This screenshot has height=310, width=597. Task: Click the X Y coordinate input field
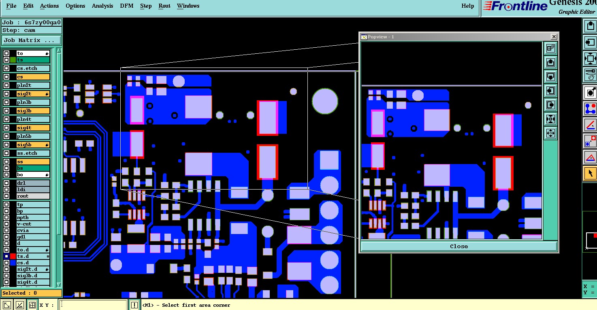coord(94,305)
